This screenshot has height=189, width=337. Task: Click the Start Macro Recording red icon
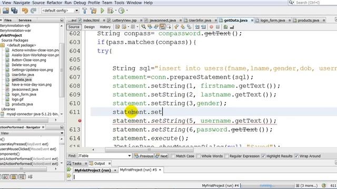coord(212,27)
